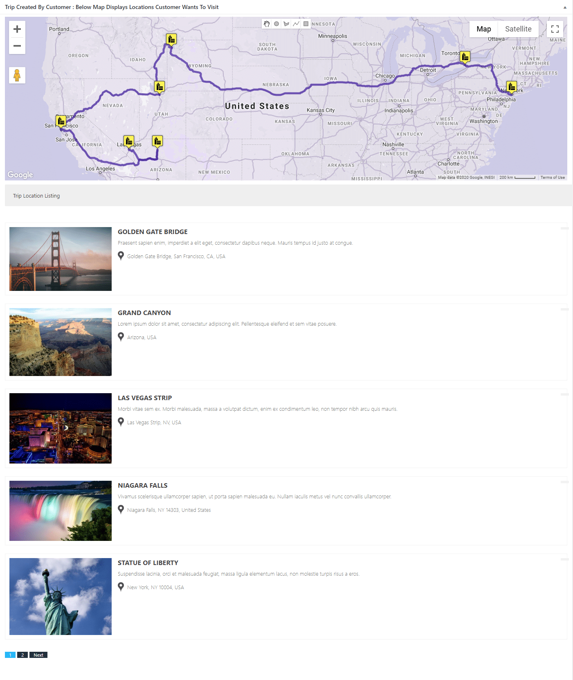Select the hand pan tool on map

coord(267,24)
